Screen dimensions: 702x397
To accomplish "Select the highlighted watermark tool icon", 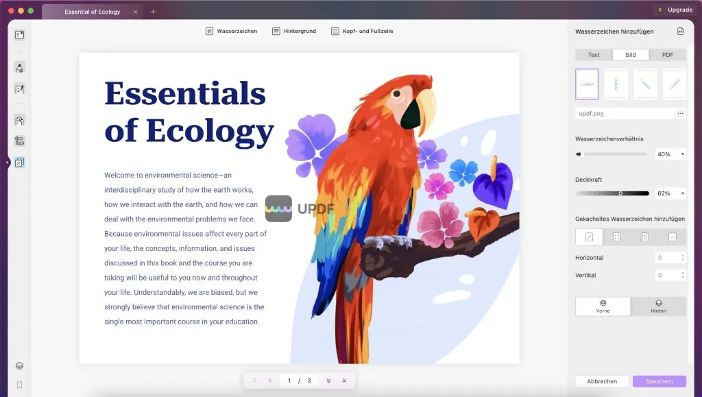I will pos(19,163).
